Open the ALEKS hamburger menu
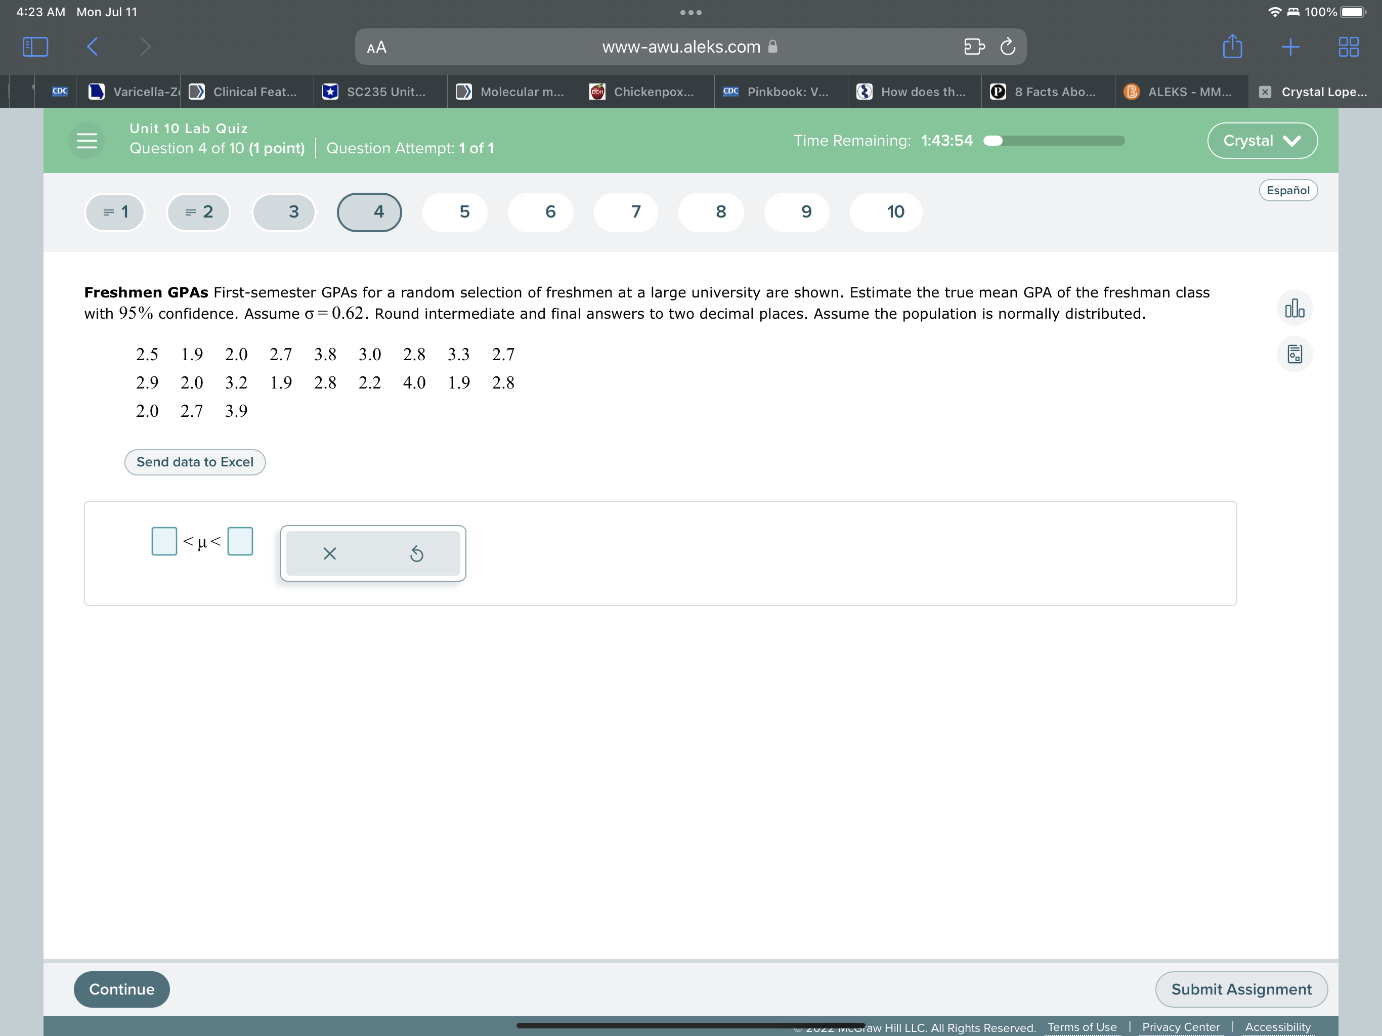Screen dimensions: 1382x1036 tap(86, 141)
